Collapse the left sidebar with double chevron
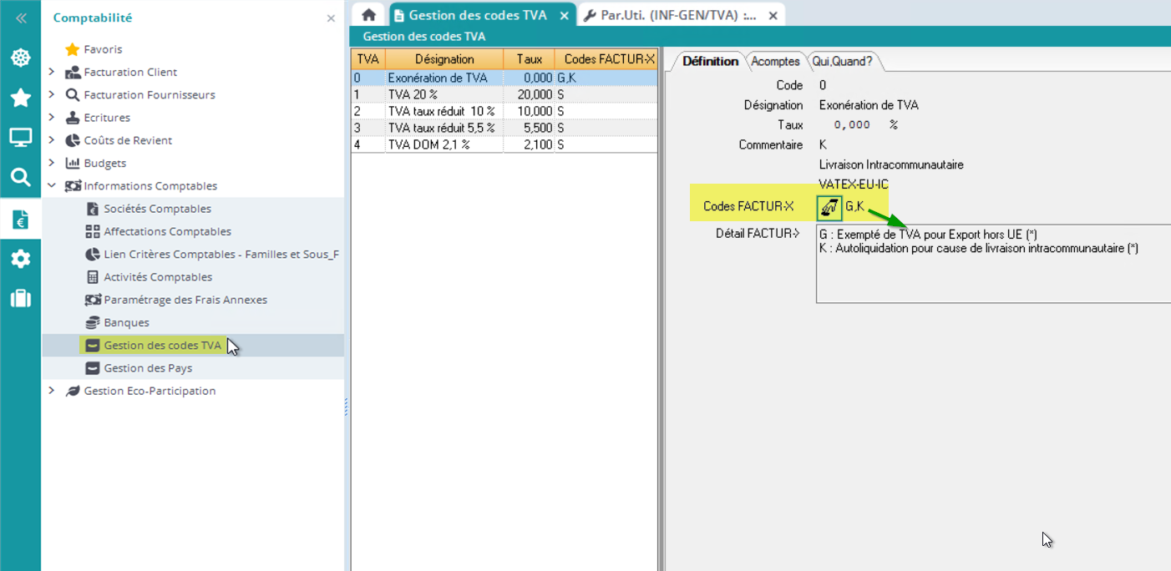The image size is (1171, 571). point(21,18)
